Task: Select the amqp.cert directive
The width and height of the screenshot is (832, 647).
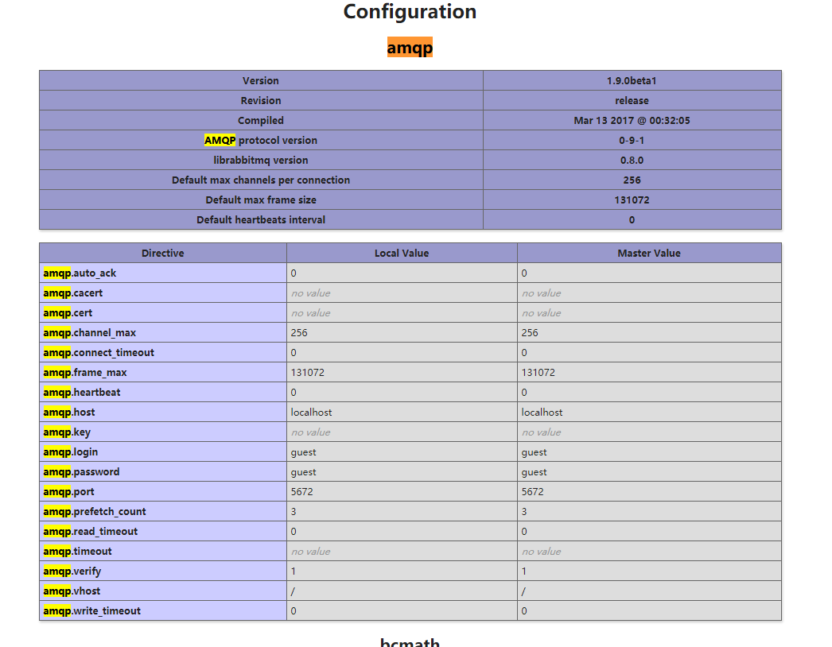Action: [x=68, y=313]
